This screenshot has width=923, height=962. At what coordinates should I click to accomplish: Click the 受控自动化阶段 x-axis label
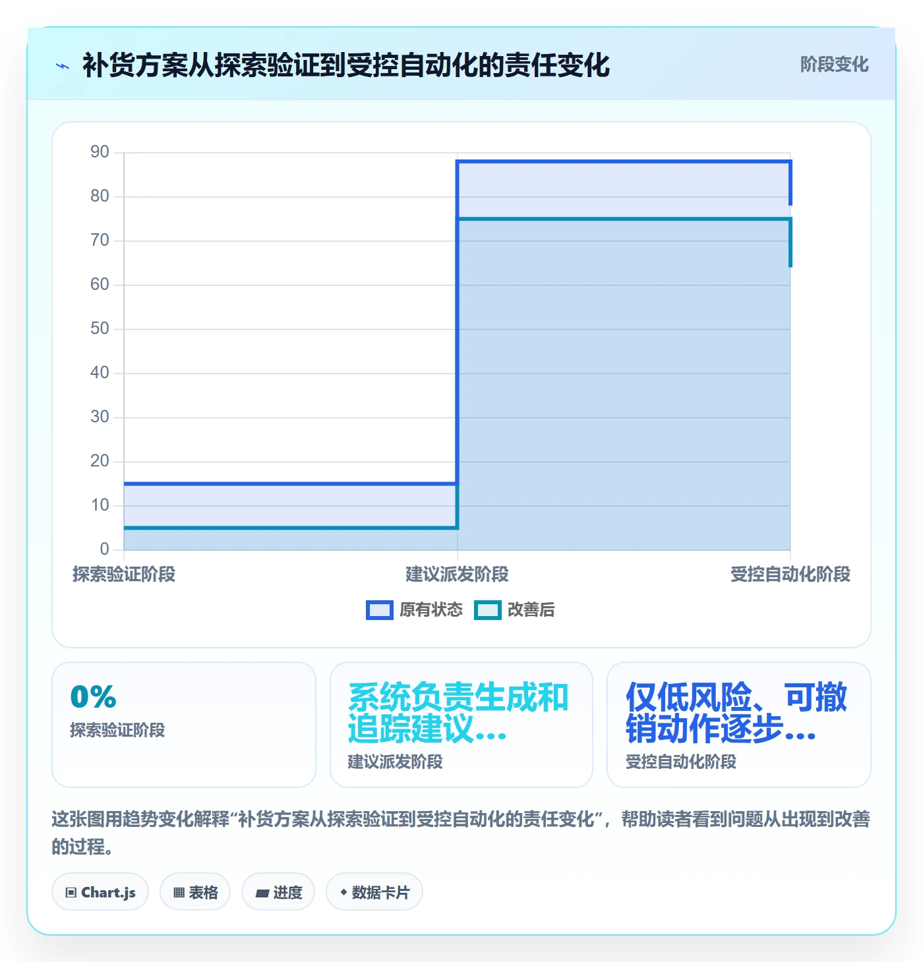pyautogui.click(x=790, y=575)
